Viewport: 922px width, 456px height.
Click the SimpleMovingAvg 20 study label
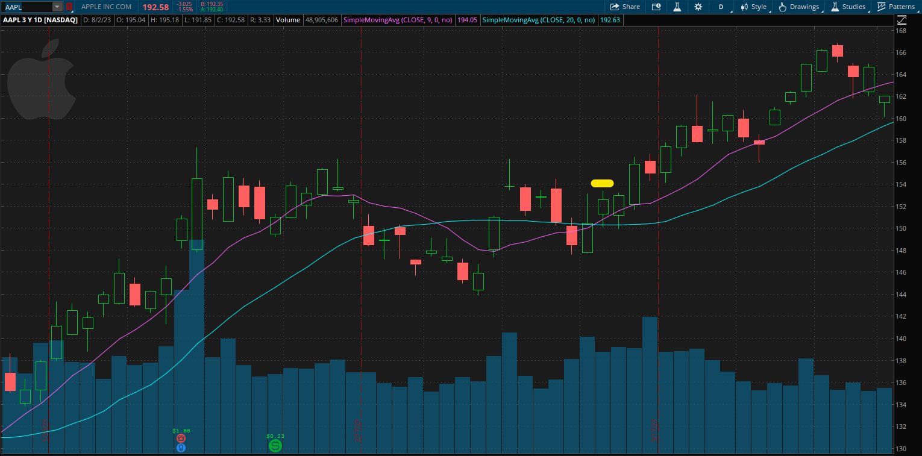[539, 20]
